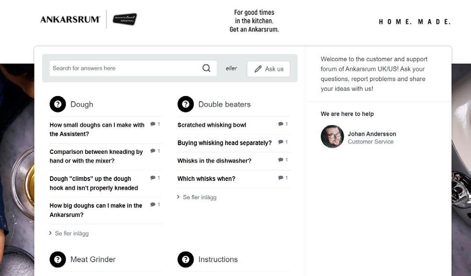Click the Assistent Original badge logo

[124, 19]
